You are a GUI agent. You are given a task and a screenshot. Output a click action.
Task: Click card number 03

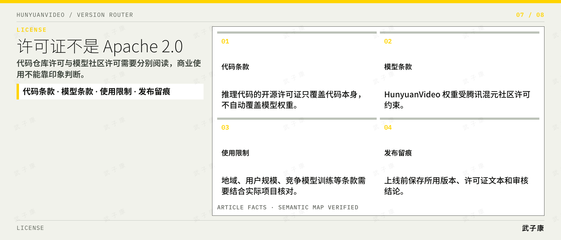pos(225,127)
